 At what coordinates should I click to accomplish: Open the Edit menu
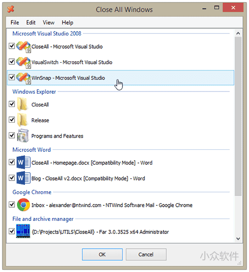pyautogui.click(x=31, y=22)
